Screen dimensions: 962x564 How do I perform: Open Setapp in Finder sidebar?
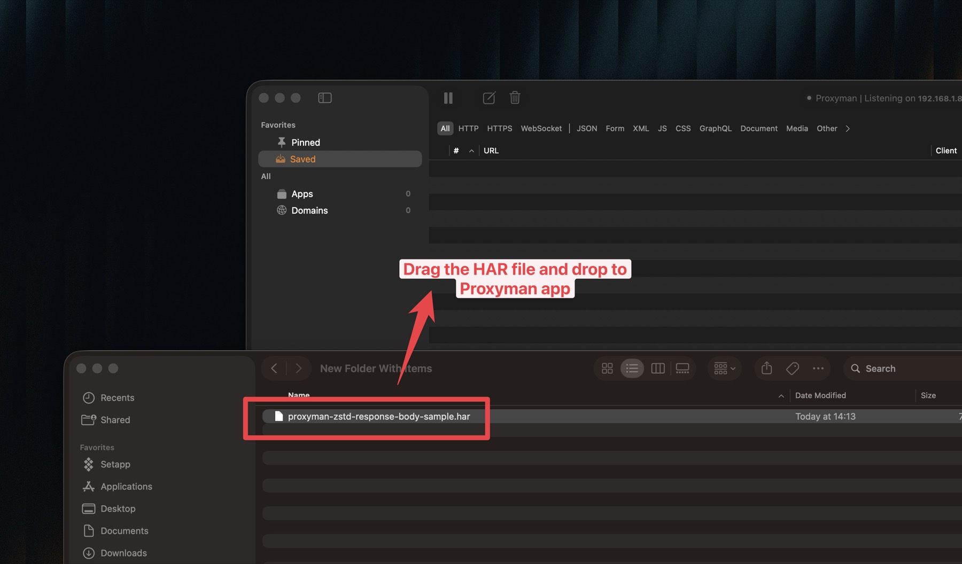tap(115, 464)
